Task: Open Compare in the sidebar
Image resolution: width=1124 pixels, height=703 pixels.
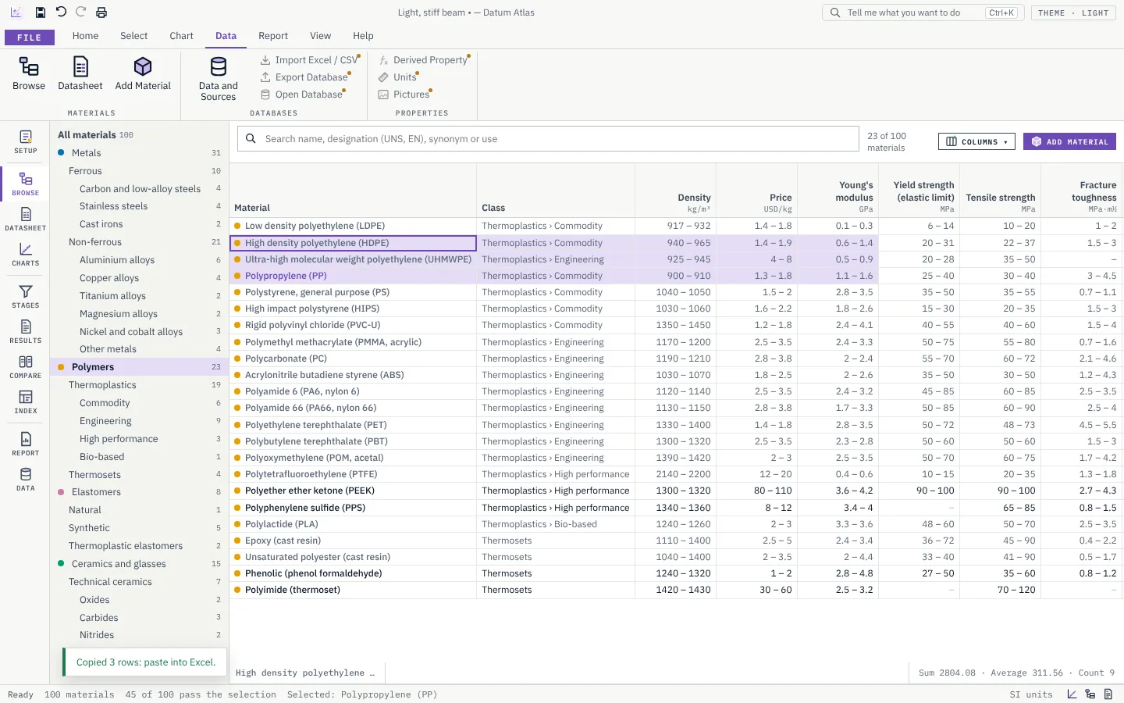Action: 26,367
